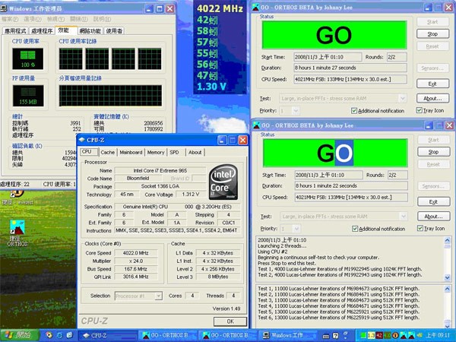Screen dimensions: 456x342
Task: Click the Intel Core i7 logo in CPU-Z
Action: pos(223,182)
